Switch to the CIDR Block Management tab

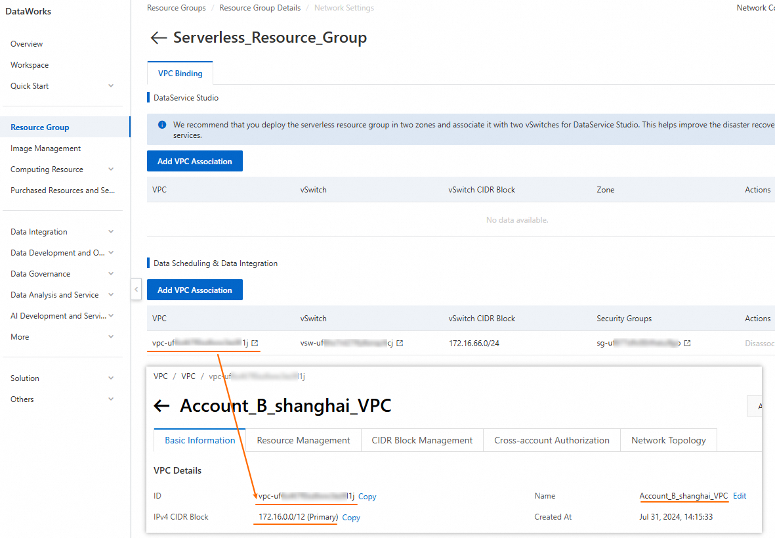422,440
